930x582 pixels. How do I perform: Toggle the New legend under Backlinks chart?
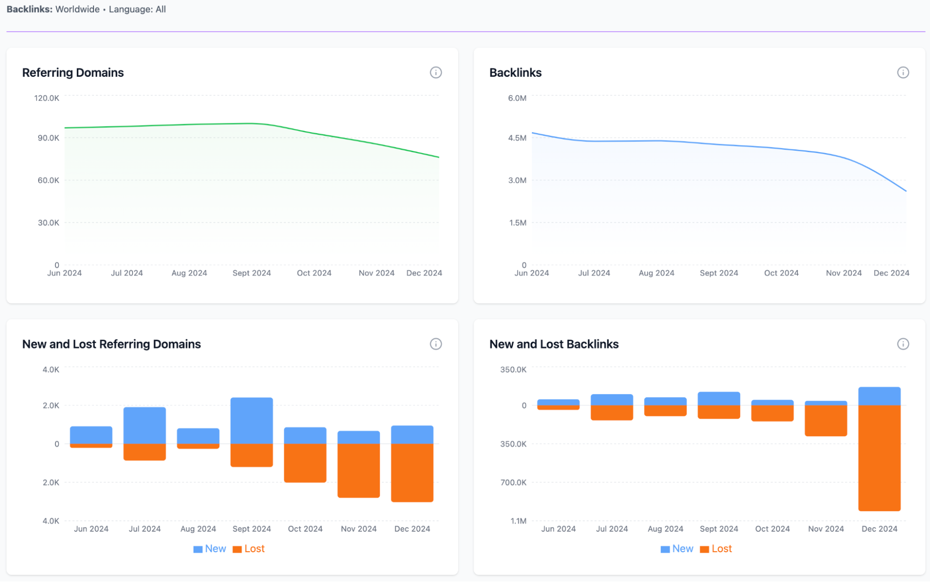tap(682, 549)
